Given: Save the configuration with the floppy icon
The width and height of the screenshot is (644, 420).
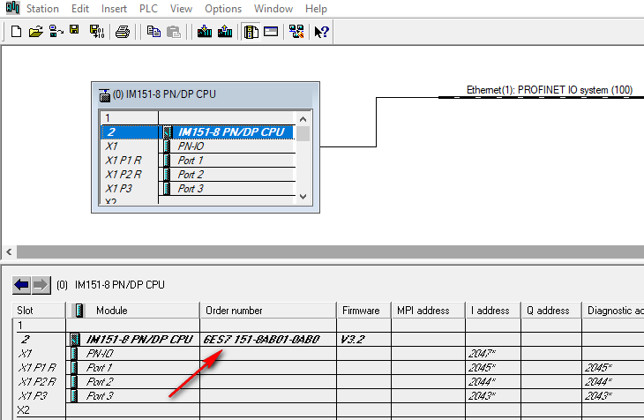Looking at the screenshot, I should pyautogui.click(x=74, y=30).
